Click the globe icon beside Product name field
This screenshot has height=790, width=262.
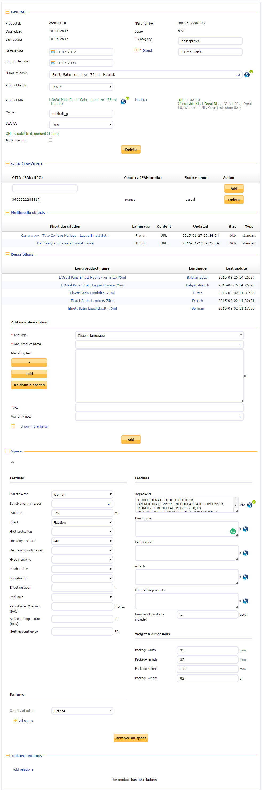247,74
